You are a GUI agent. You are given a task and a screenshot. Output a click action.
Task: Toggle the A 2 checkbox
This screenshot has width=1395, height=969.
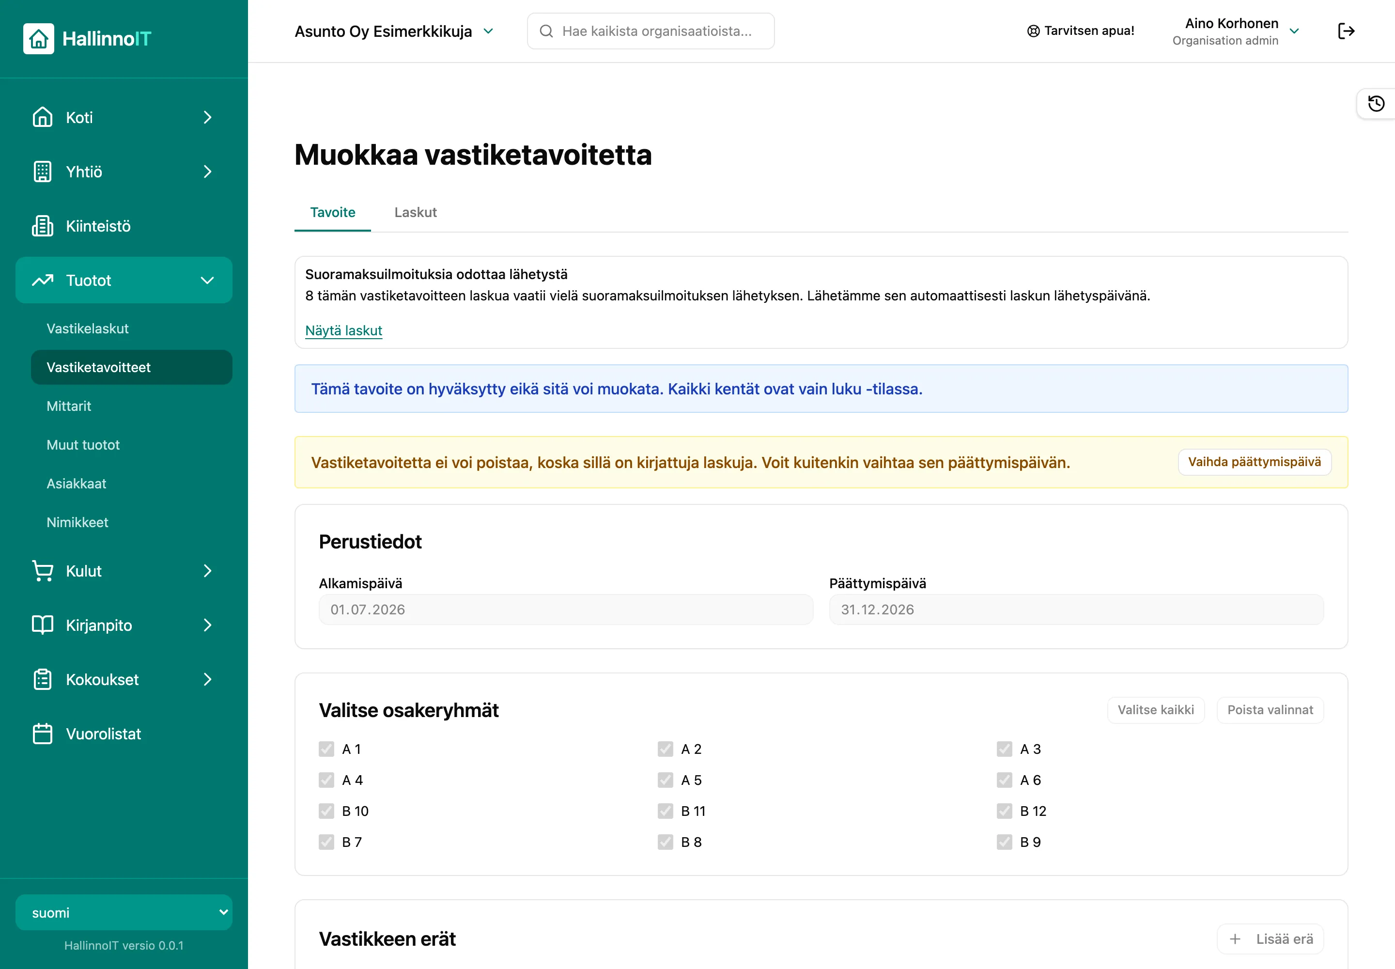point(666,749)
